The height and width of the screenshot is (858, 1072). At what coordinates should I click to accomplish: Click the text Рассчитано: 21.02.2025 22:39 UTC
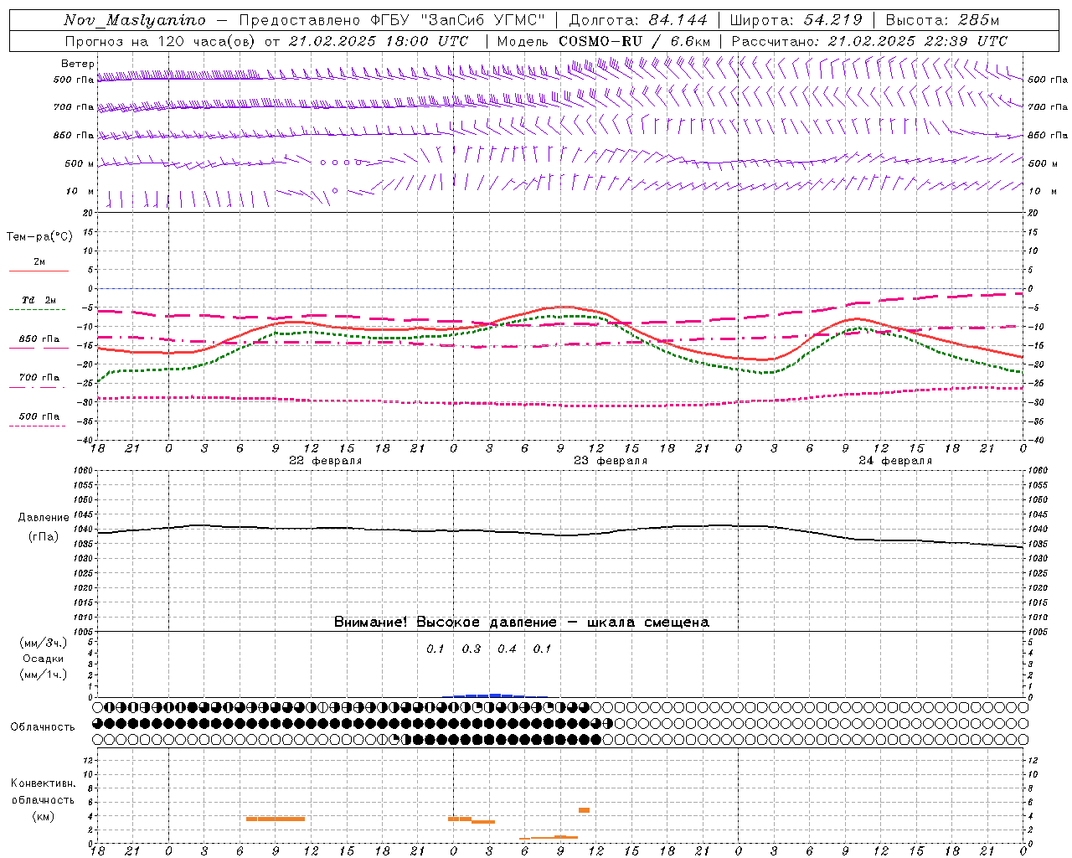[869, 41]
